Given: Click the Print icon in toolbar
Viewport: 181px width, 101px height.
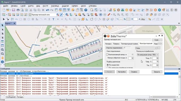Looking at the screenshot, I should (18, 10).
